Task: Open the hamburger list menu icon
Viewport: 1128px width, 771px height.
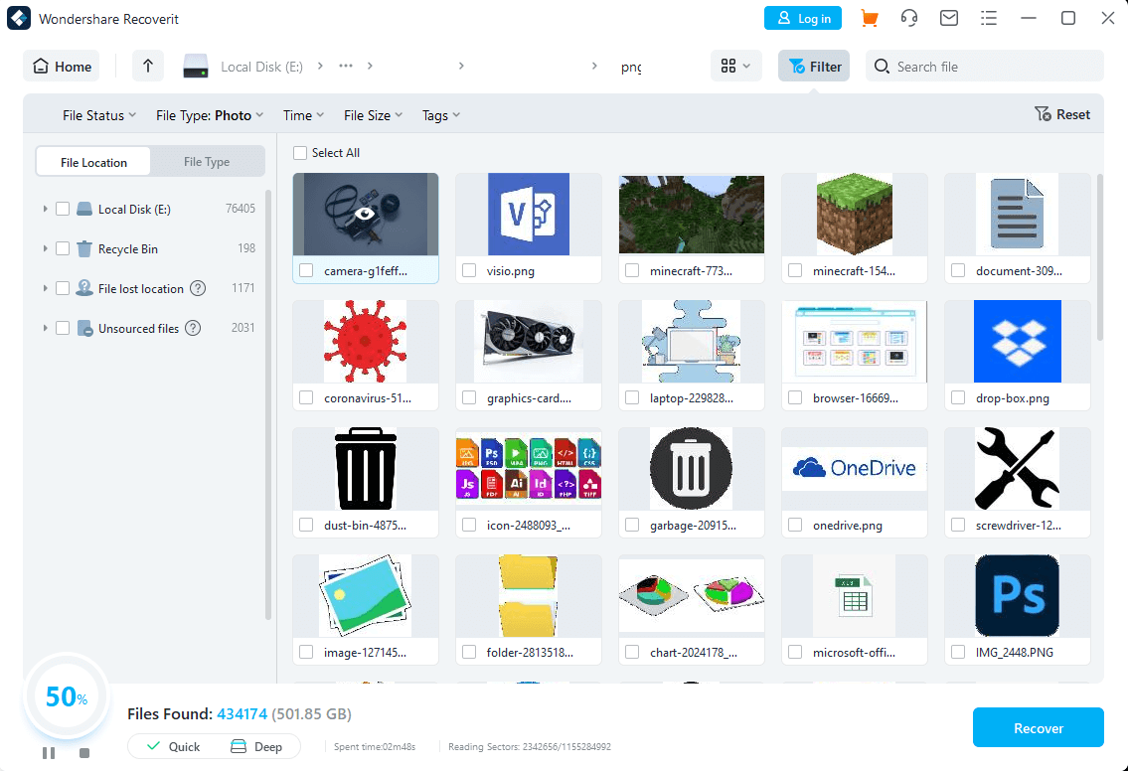Action: coord(989,18)
